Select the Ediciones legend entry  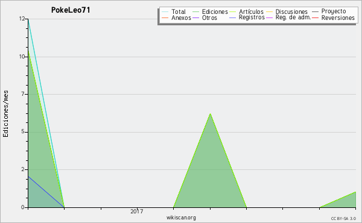210,11
